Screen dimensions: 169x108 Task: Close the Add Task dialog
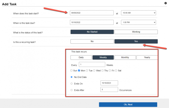[x=166, y=3]
